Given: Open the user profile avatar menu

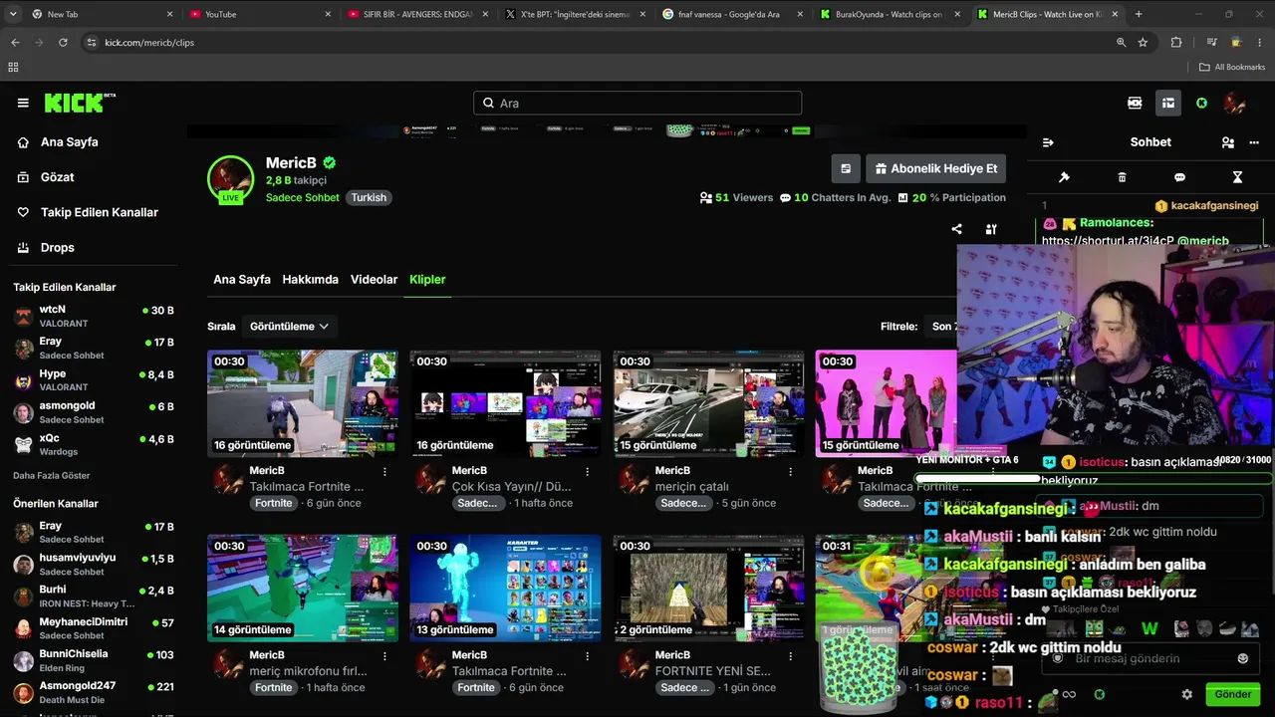Looking at the screenshot, I should (1235, 103).
